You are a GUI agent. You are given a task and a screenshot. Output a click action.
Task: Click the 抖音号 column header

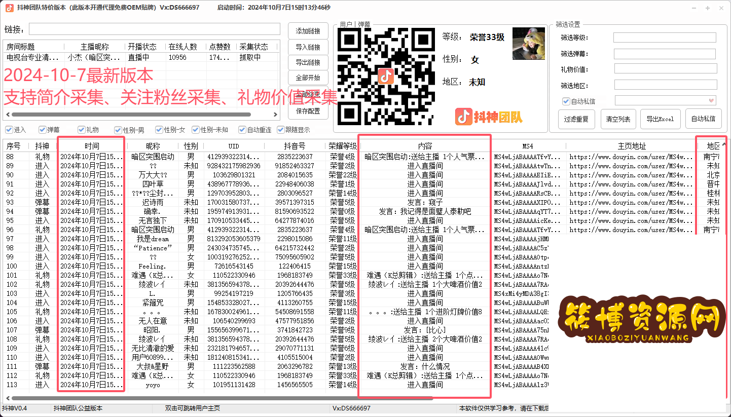point(295,146)
